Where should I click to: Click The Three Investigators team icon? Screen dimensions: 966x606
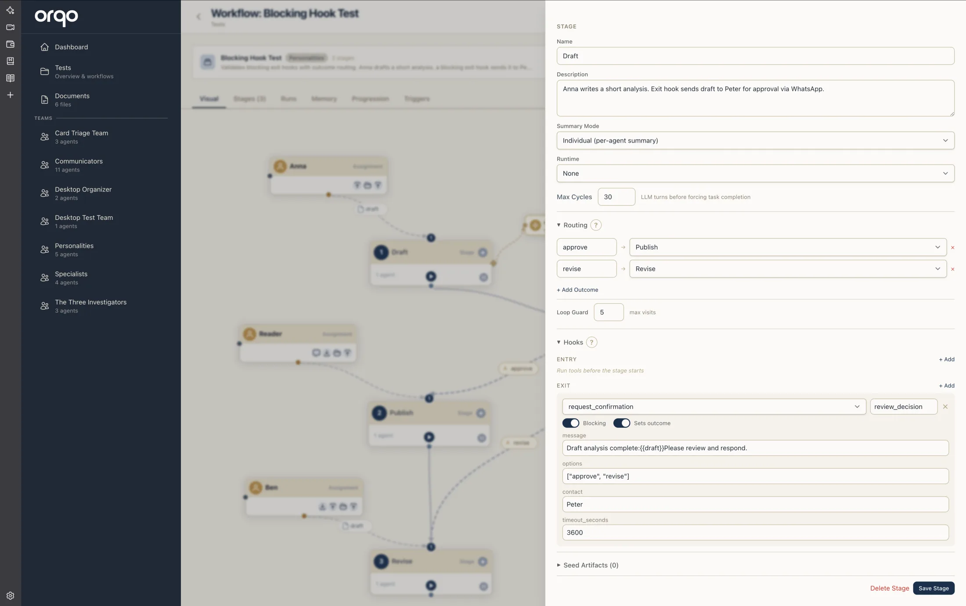44,306
